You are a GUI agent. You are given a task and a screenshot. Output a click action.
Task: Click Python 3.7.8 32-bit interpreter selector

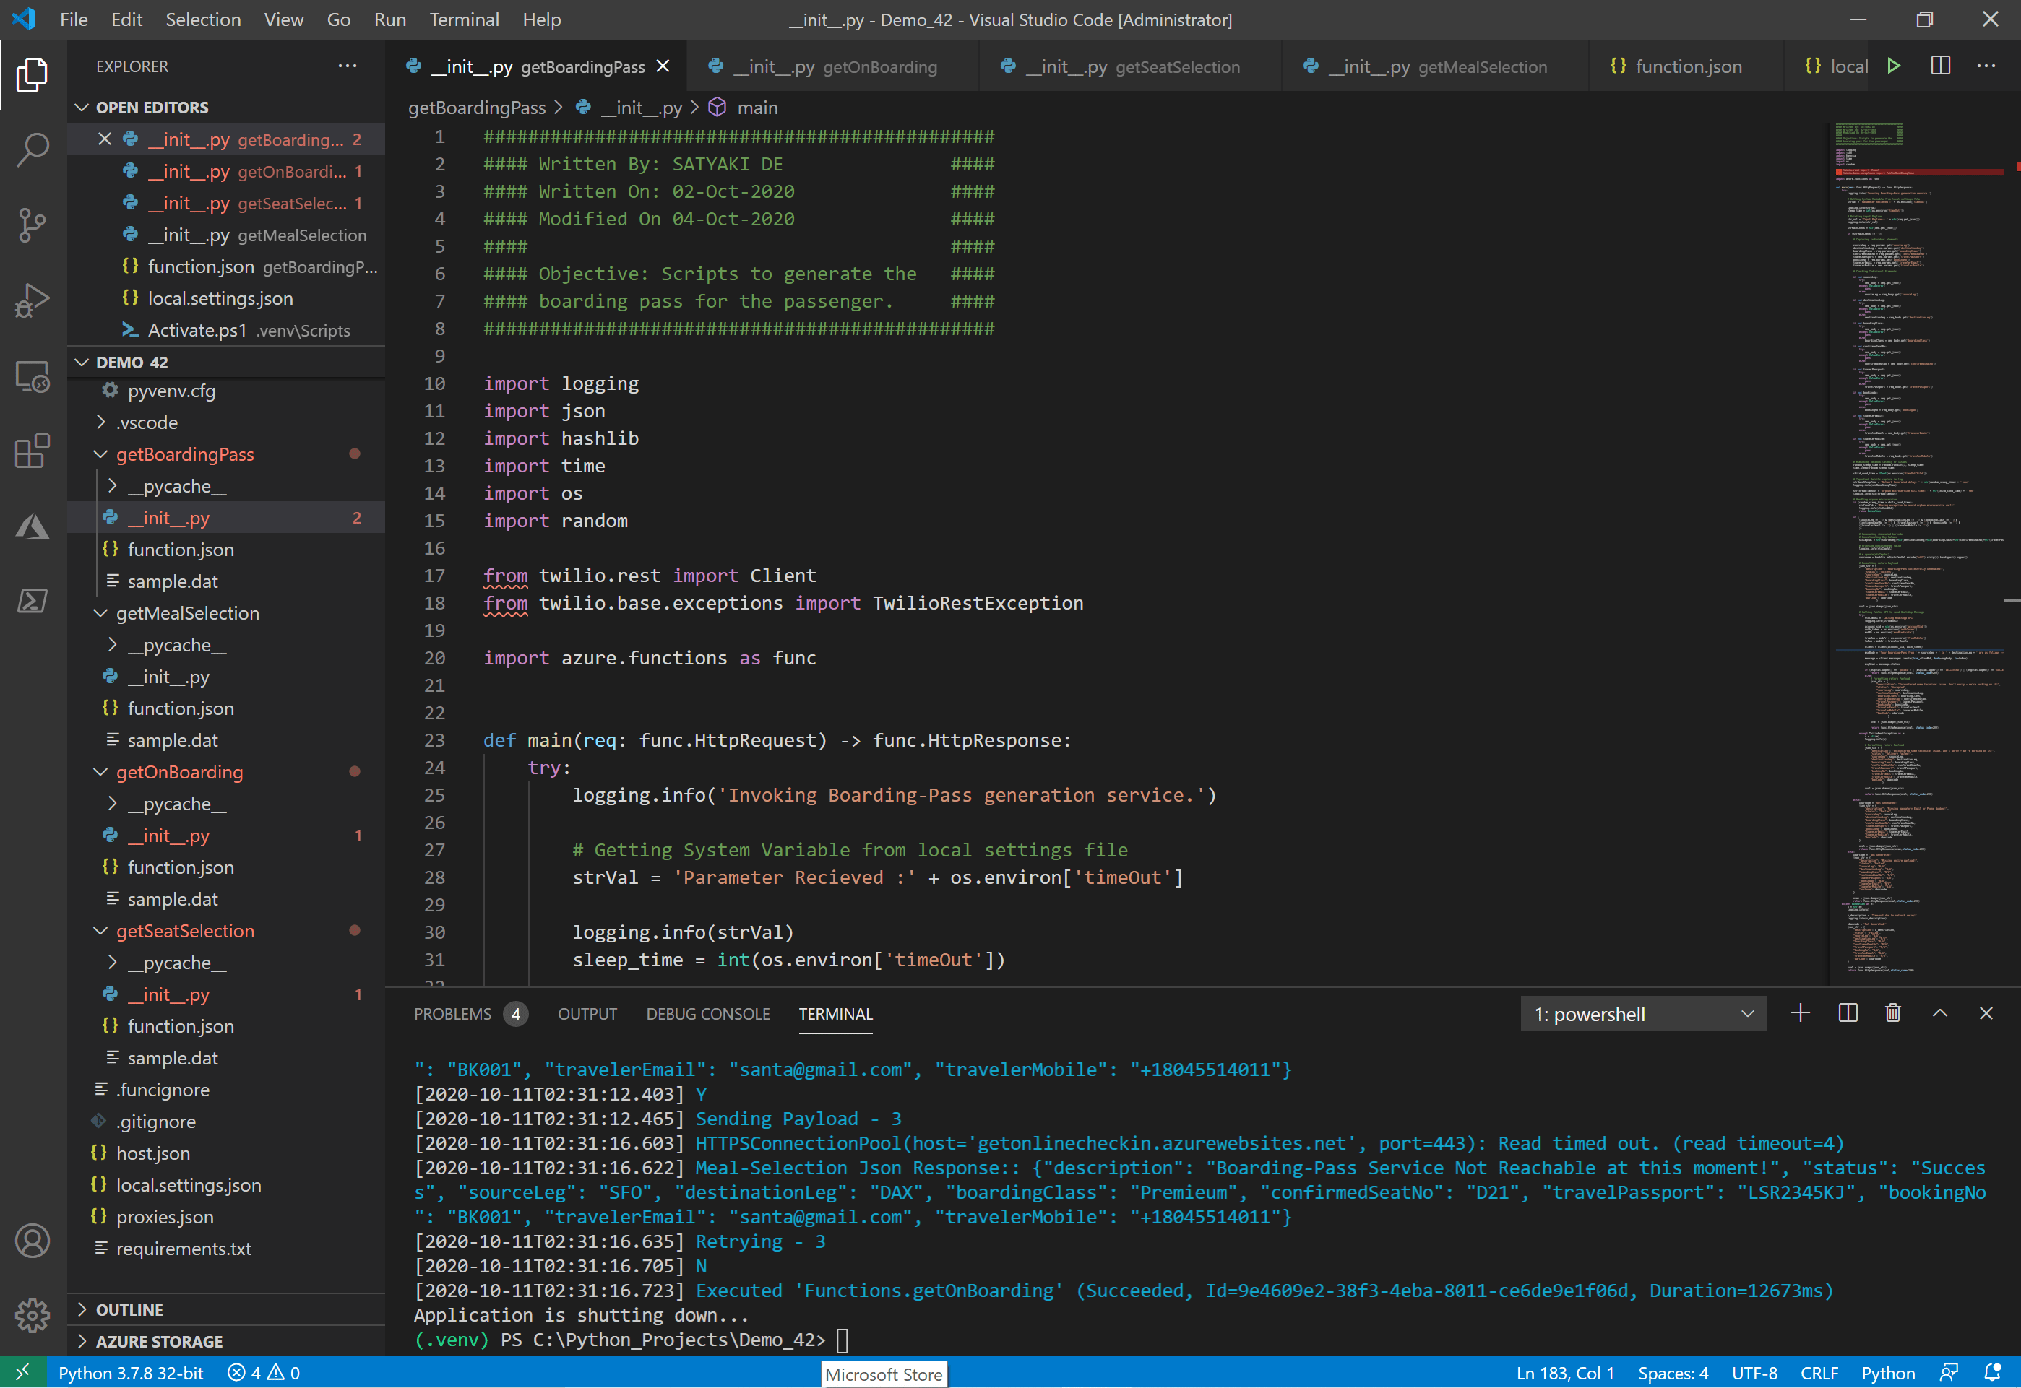click(131, 1372)
